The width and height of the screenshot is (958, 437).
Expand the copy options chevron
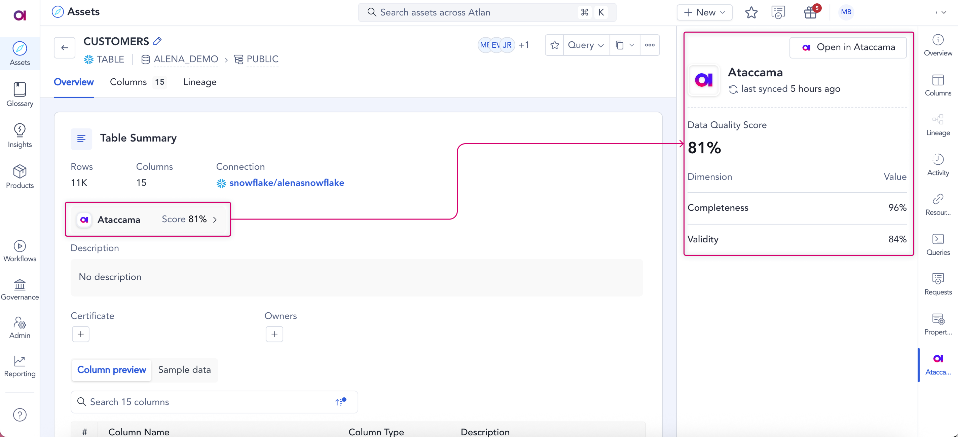point(631,45)
